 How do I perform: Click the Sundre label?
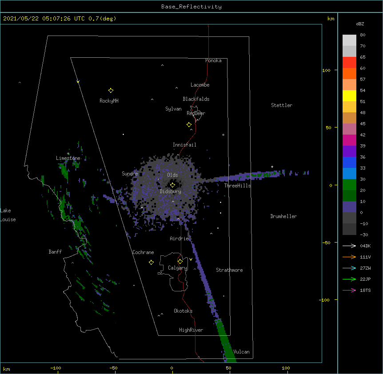click(130, 174)
